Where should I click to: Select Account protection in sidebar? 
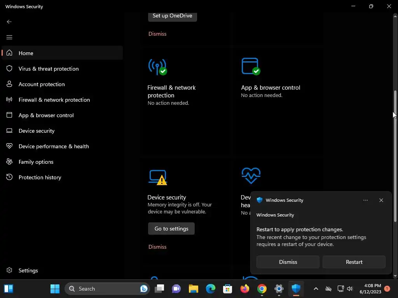62,84
